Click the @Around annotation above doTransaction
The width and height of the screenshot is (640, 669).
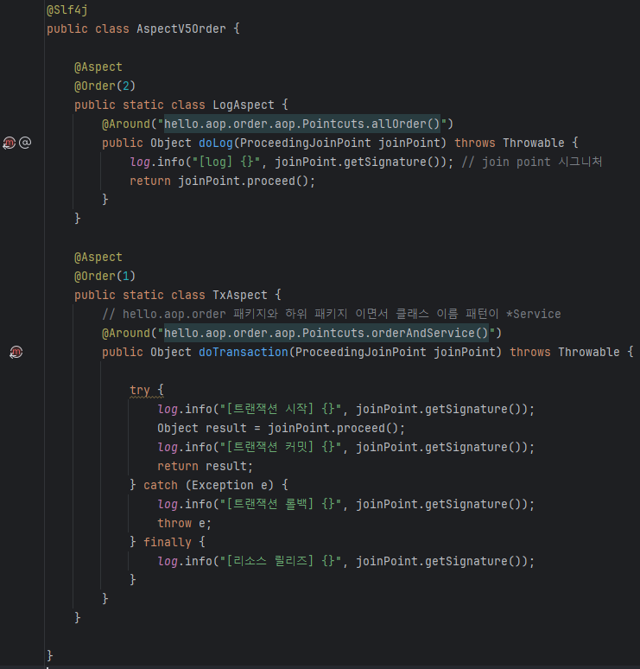126,334
